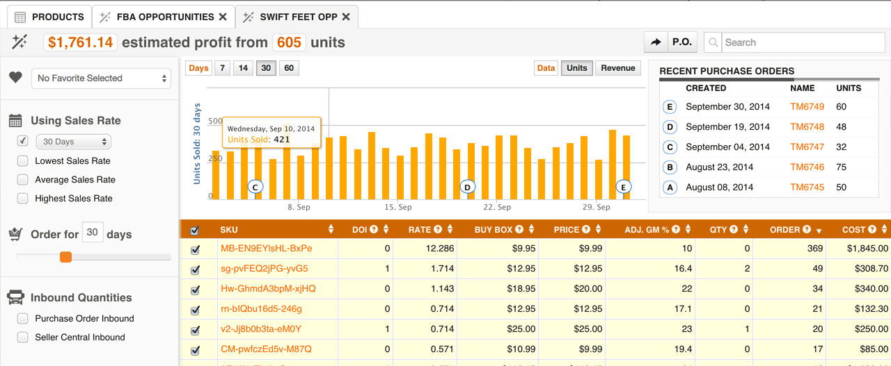
Task: Enable the Lowest Sales Rate checkbox
Action: [x=22, y=161]
